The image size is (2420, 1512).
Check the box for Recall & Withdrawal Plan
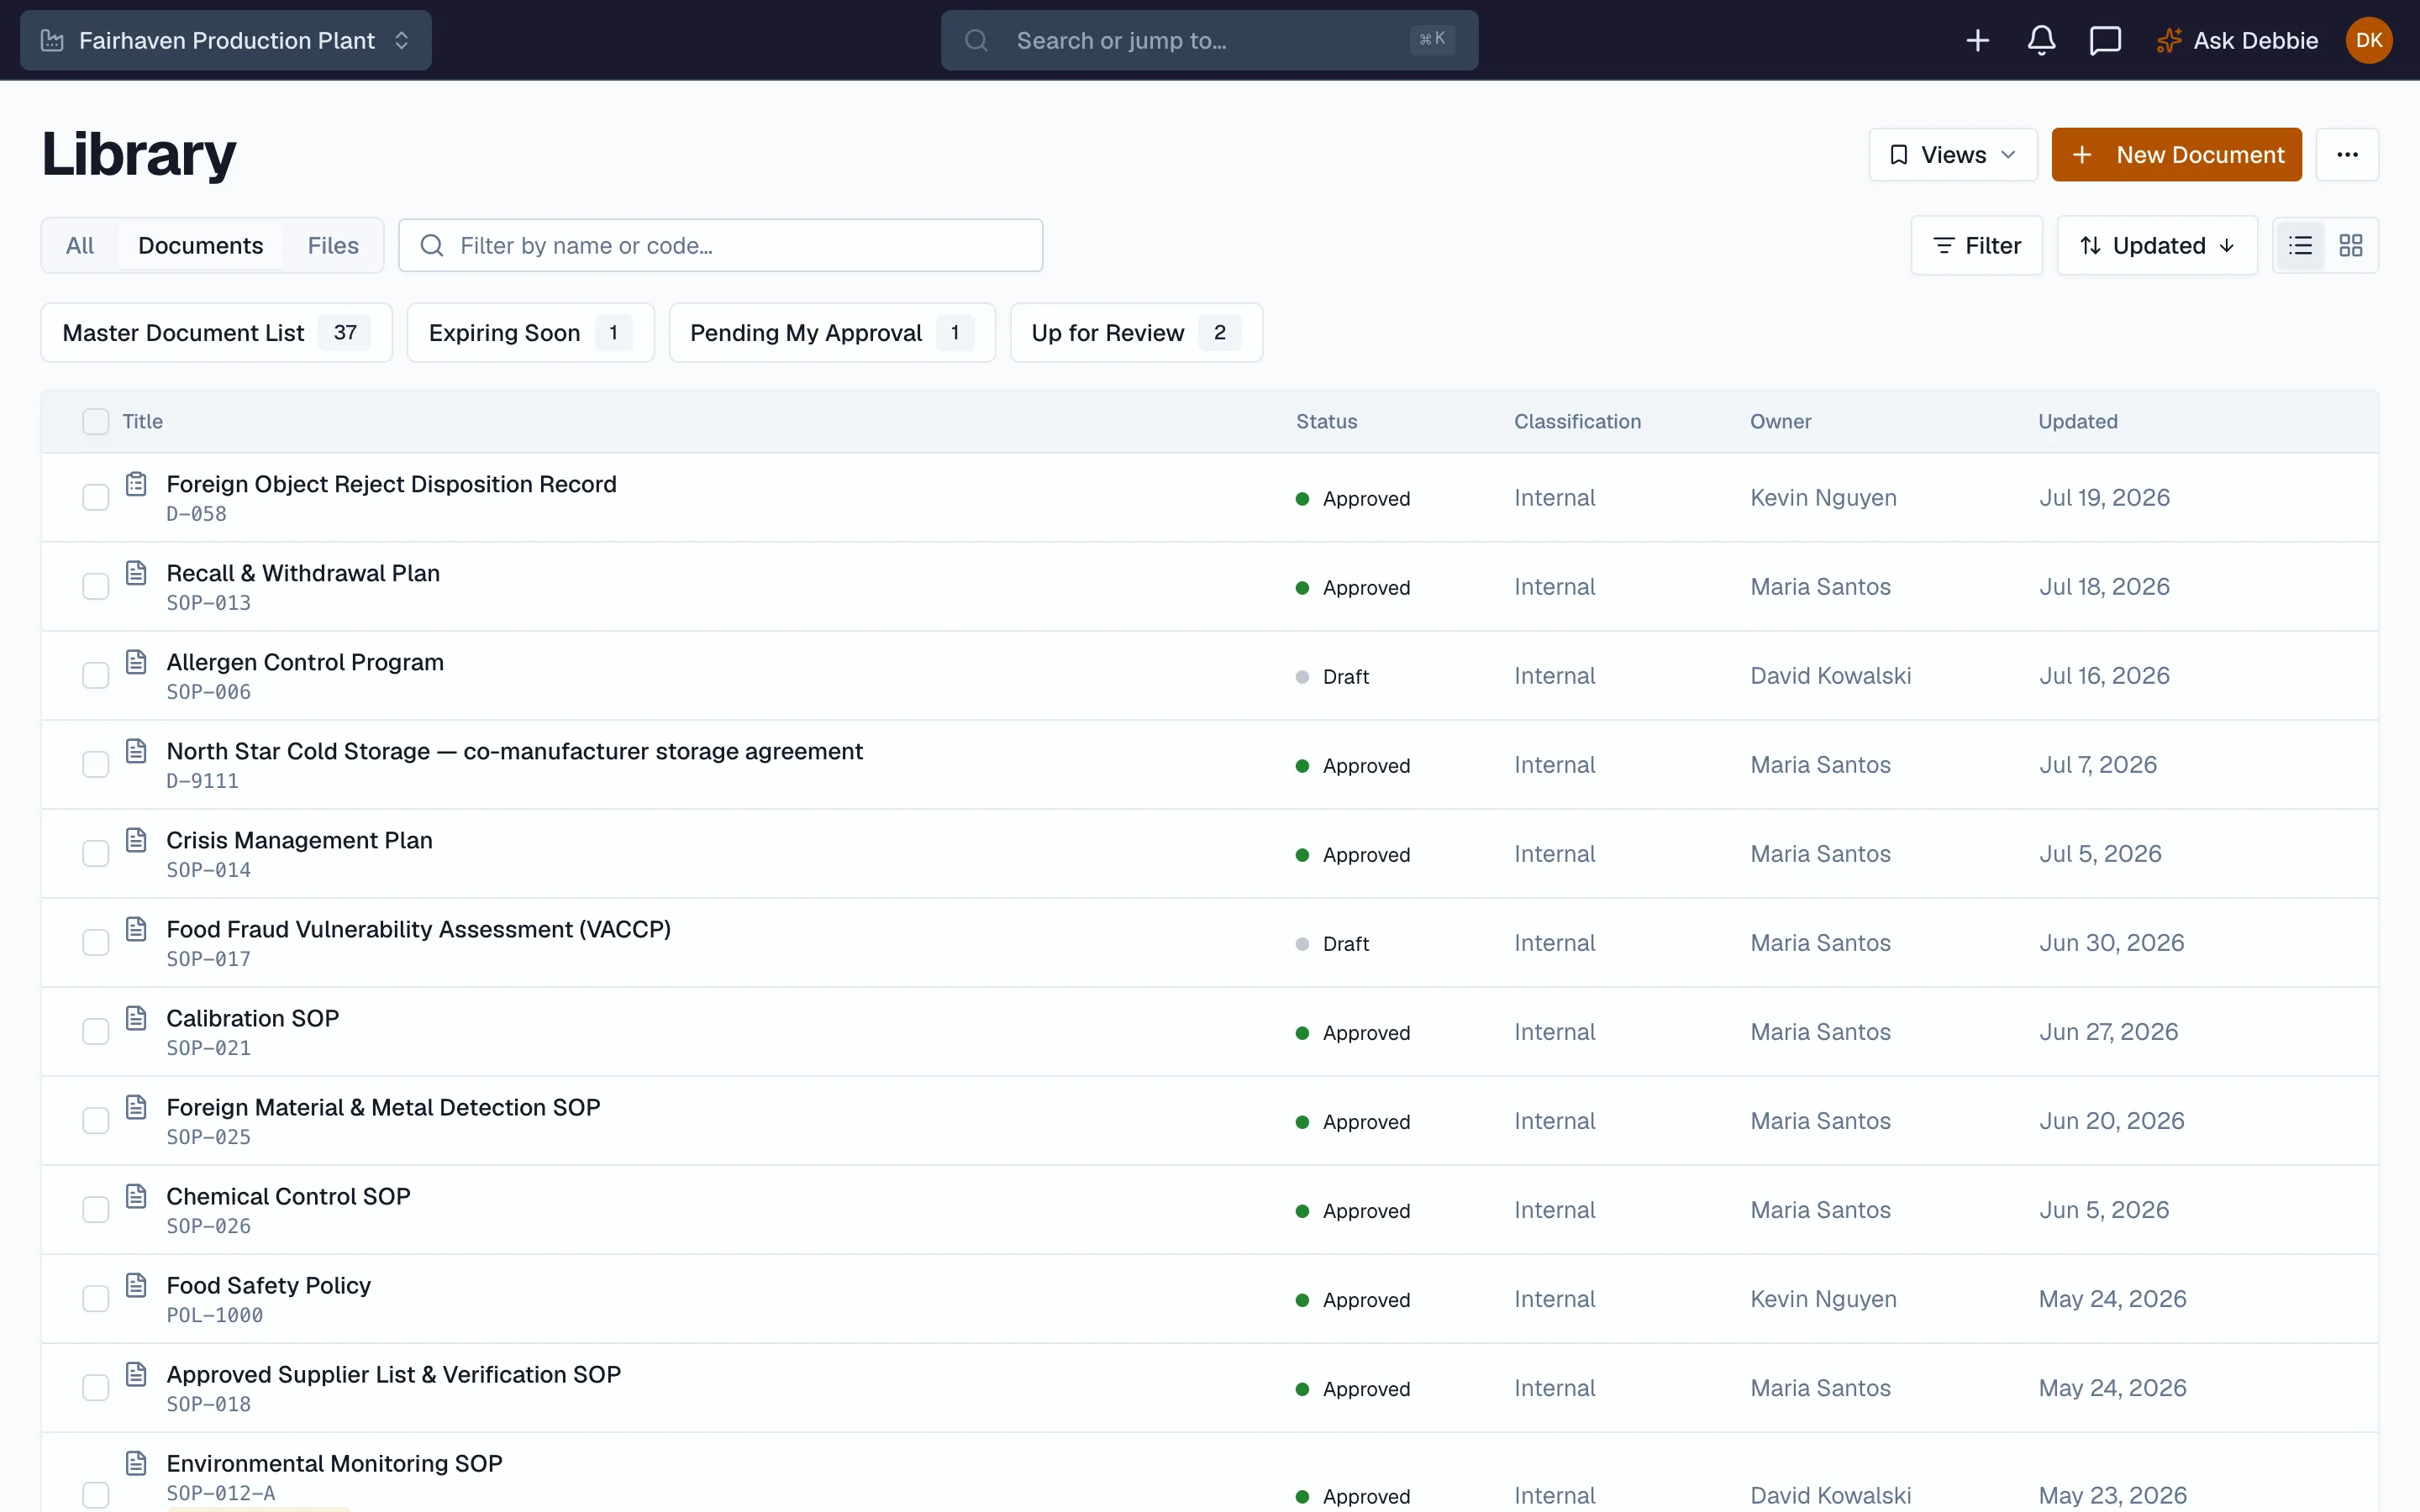(x=95, y=586)
